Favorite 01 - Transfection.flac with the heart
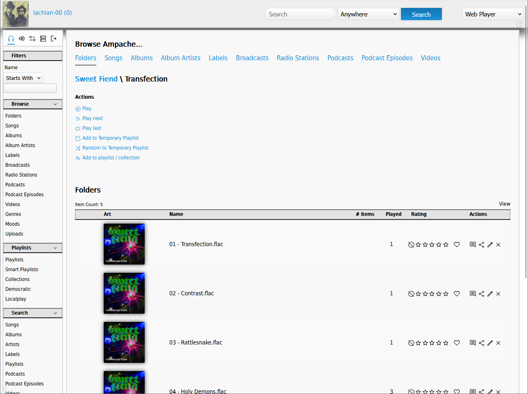The image size is (528, 394). tap(457, 245)
